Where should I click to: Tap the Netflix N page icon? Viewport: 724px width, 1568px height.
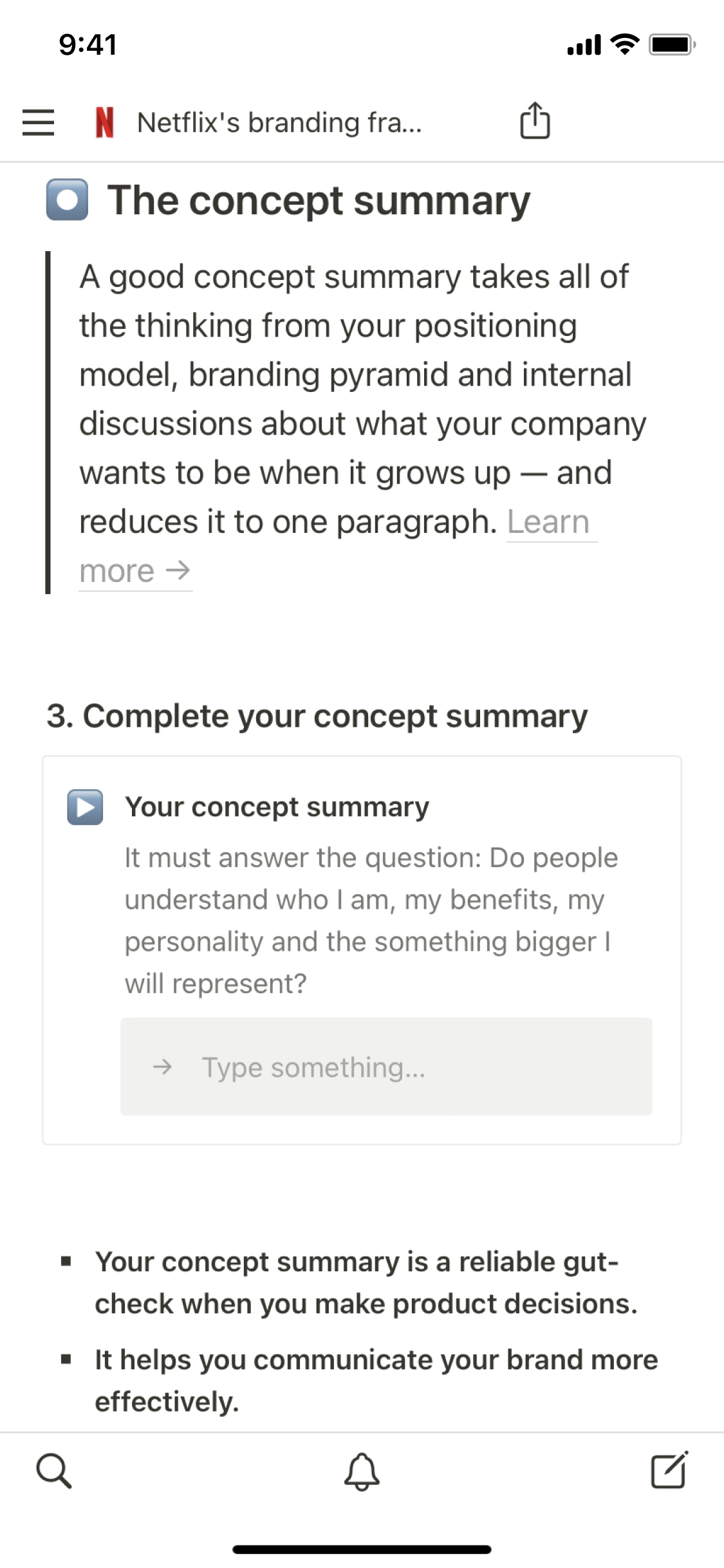tap(104, 122)
